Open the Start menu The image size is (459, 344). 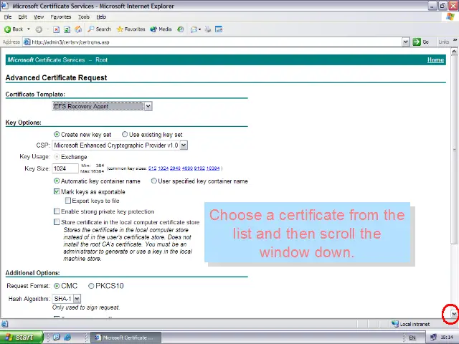point(22,338)
